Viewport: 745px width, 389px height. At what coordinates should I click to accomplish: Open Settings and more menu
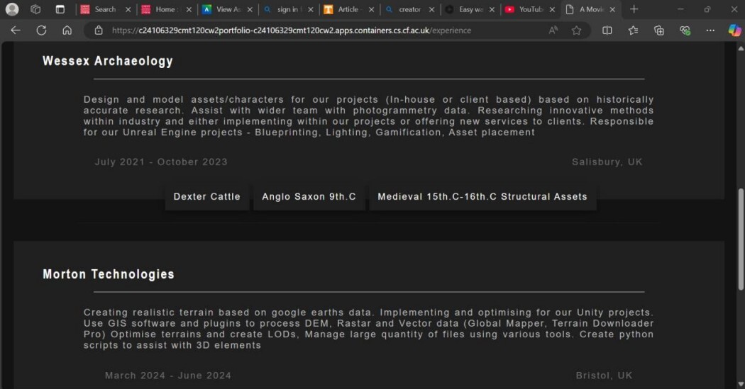pyautogui.click(x=710, y=30)
